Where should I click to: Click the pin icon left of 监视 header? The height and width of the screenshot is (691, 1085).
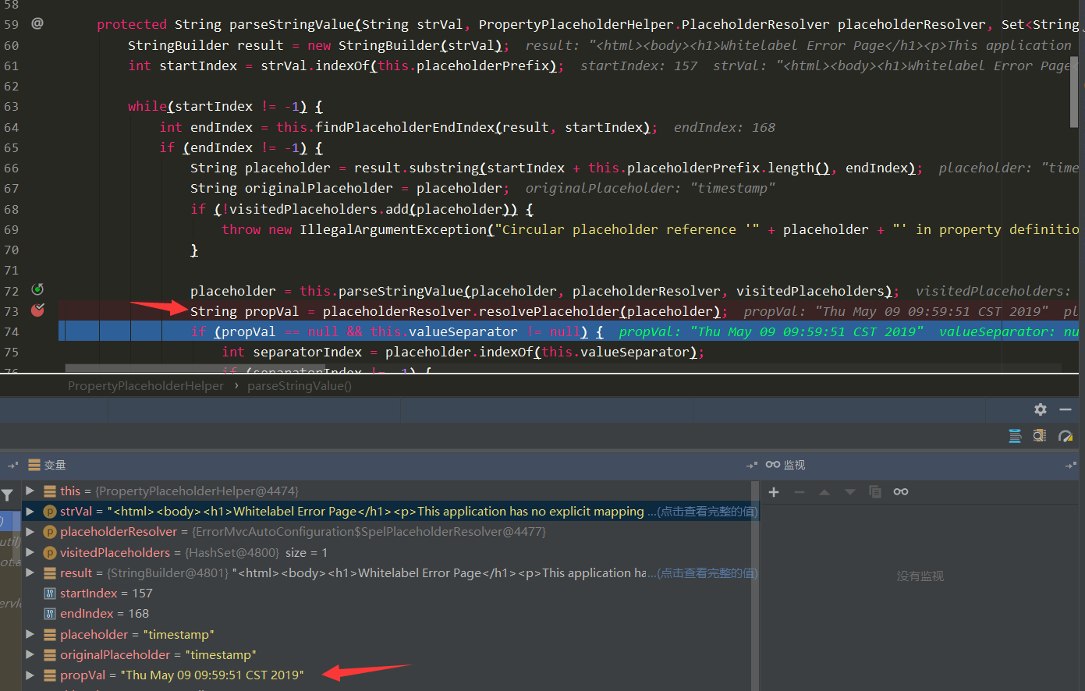(752, 465)
